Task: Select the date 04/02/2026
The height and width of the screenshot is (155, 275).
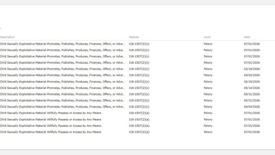Action: point(252,75)
